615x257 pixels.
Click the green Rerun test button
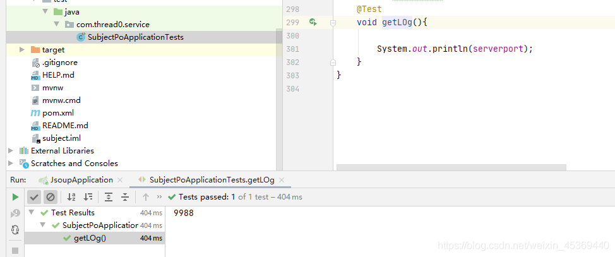pyautogui.click(x=15, y=197)
